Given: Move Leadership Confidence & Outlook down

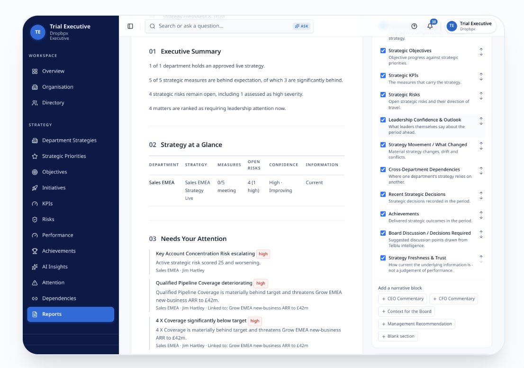Looking at the screenshot, I should 481,123.
